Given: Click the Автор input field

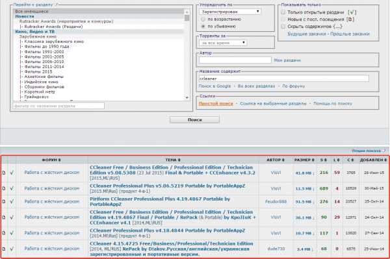Looking at the screenshot, I should (235, 60).
